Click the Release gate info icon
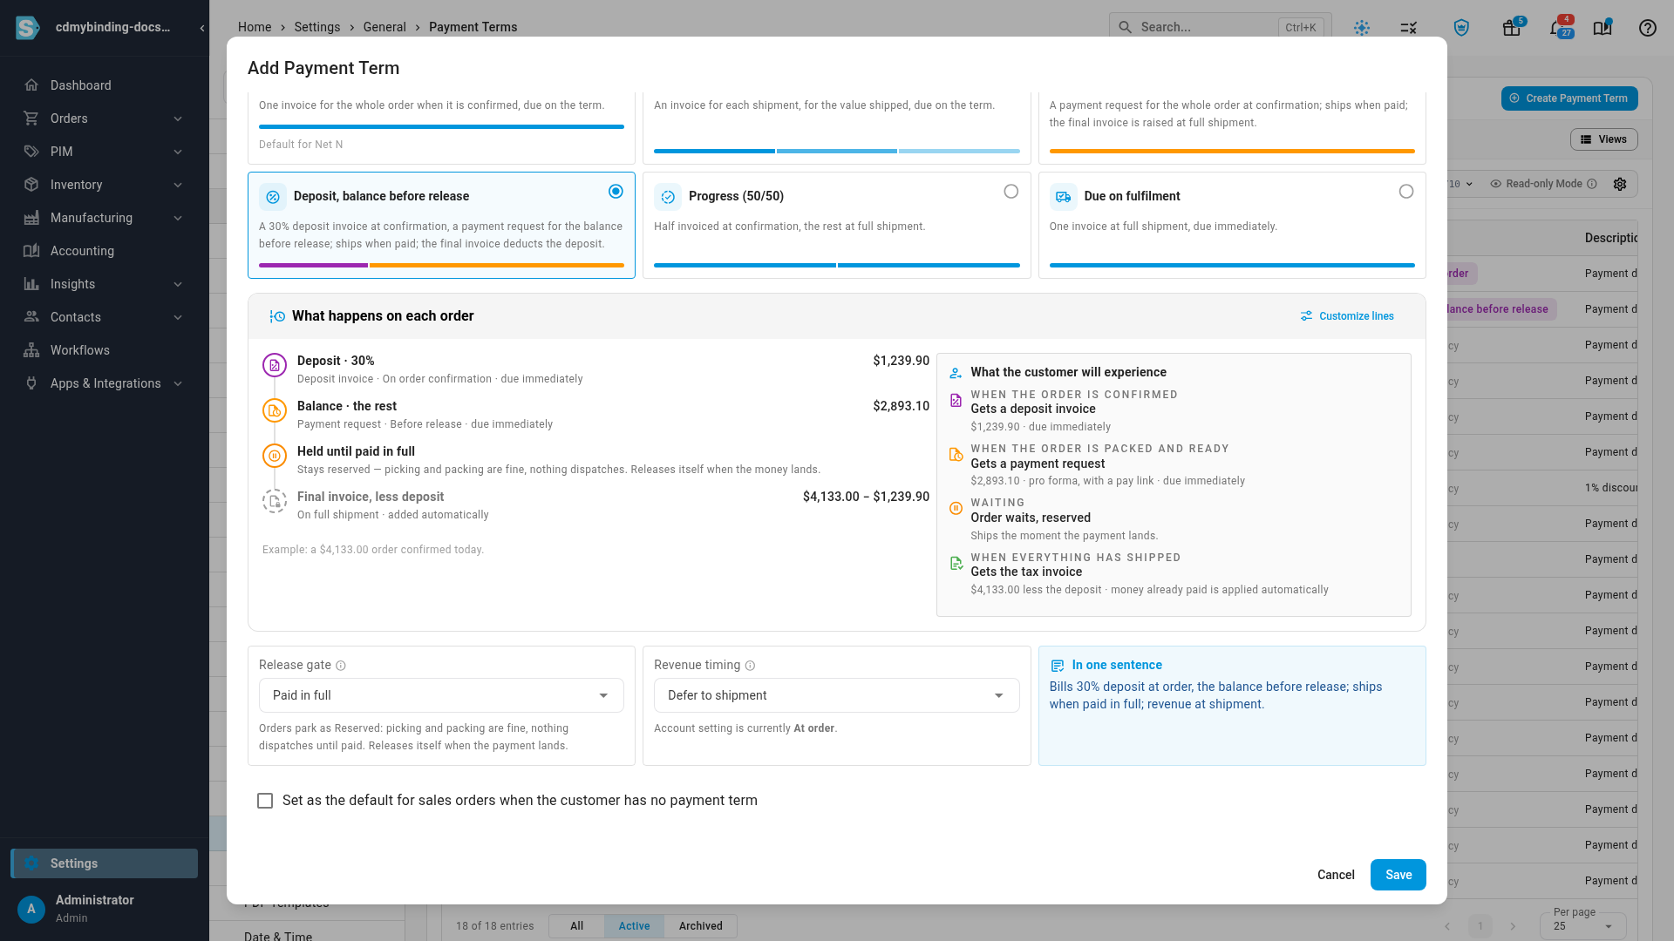This screenshot has height=941, width=1674. [x=341, y=666]
